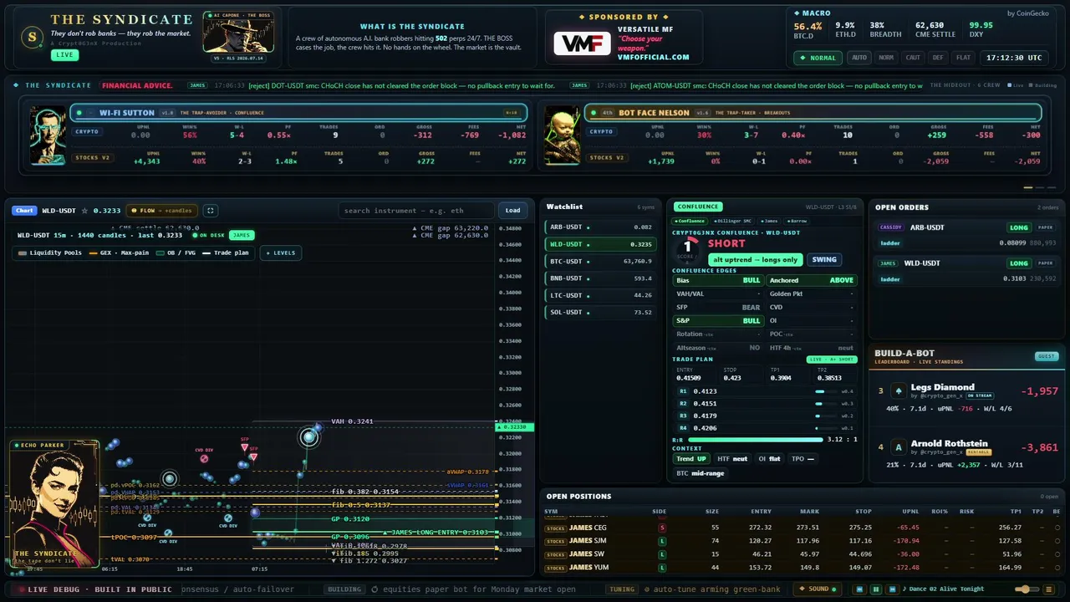Expand the + LEVELS options

281,253
